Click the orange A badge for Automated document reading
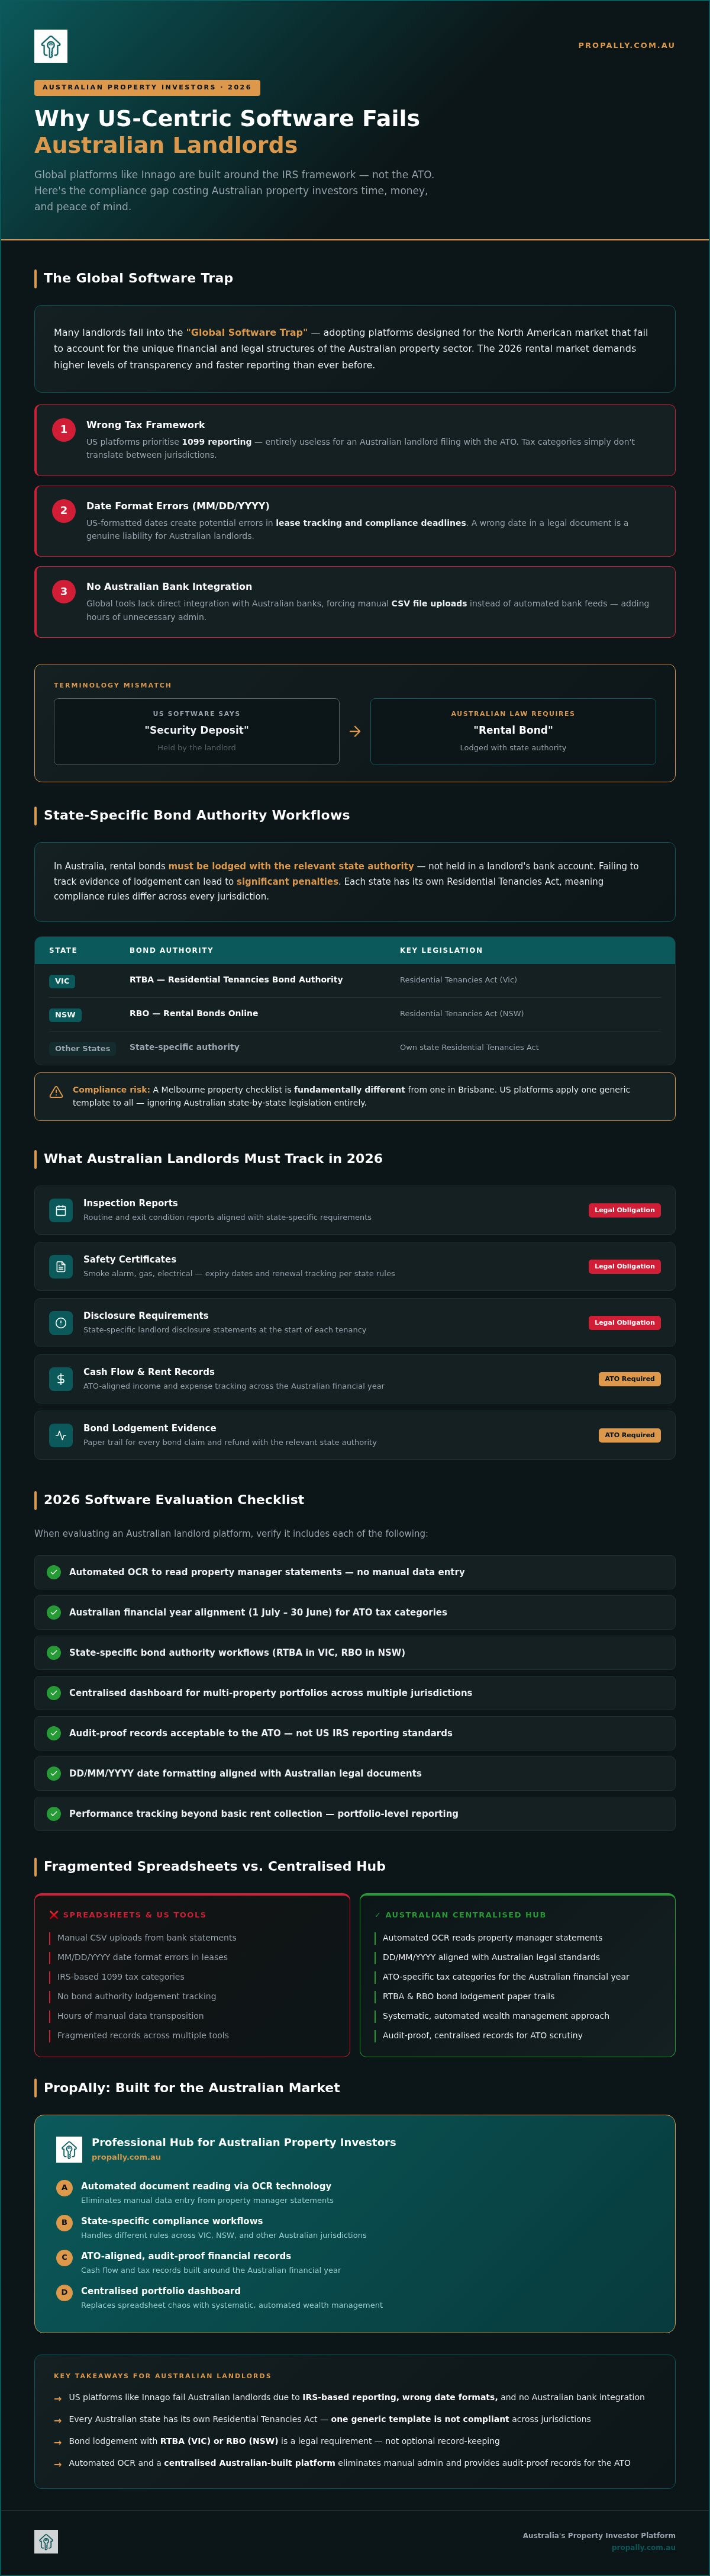This screenshot has width=710, height=2576. (x=65, y=2187)
